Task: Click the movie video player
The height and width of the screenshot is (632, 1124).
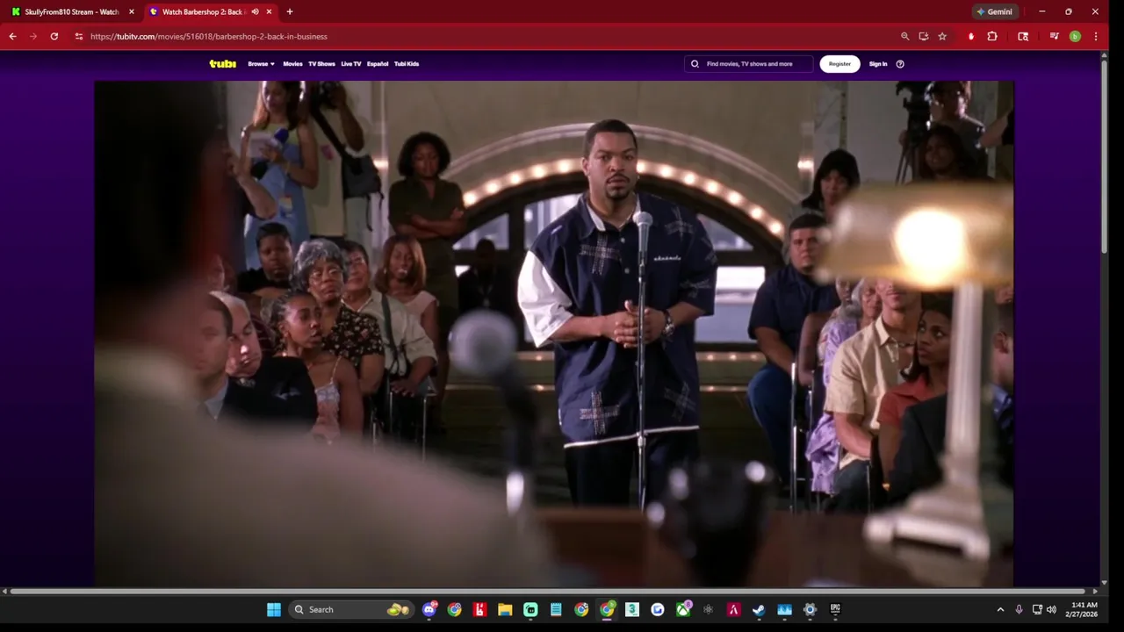Action: click(x=554, y=334)
